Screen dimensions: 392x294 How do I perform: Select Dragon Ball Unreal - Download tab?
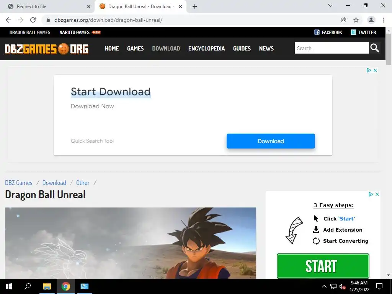click(140, 7)
